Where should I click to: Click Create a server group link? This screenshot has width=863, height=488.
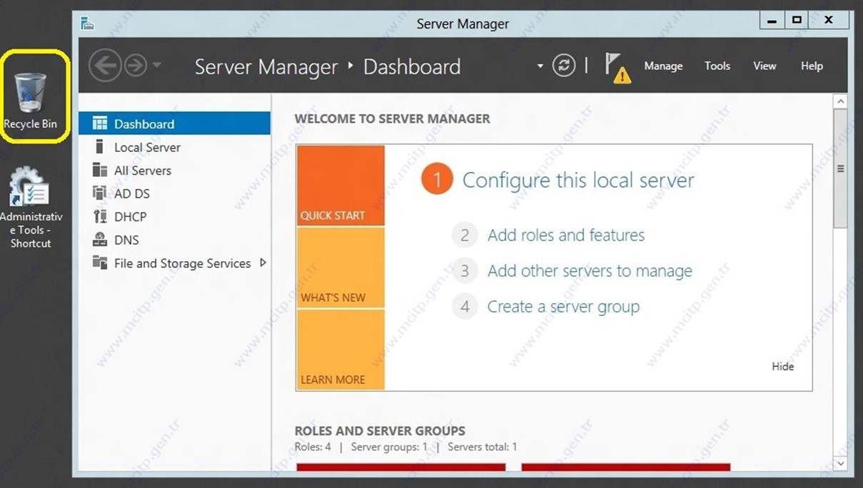(x=563, y=307)
